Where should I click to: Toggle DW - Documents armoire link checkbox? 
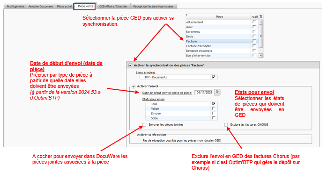click(214, 77)
